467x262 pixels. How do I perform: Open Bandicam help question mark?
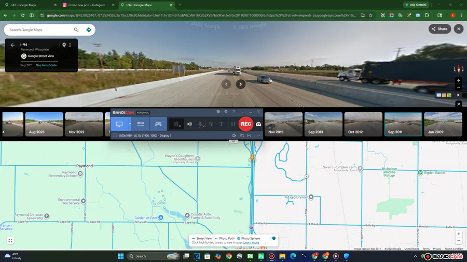(234, 111)
